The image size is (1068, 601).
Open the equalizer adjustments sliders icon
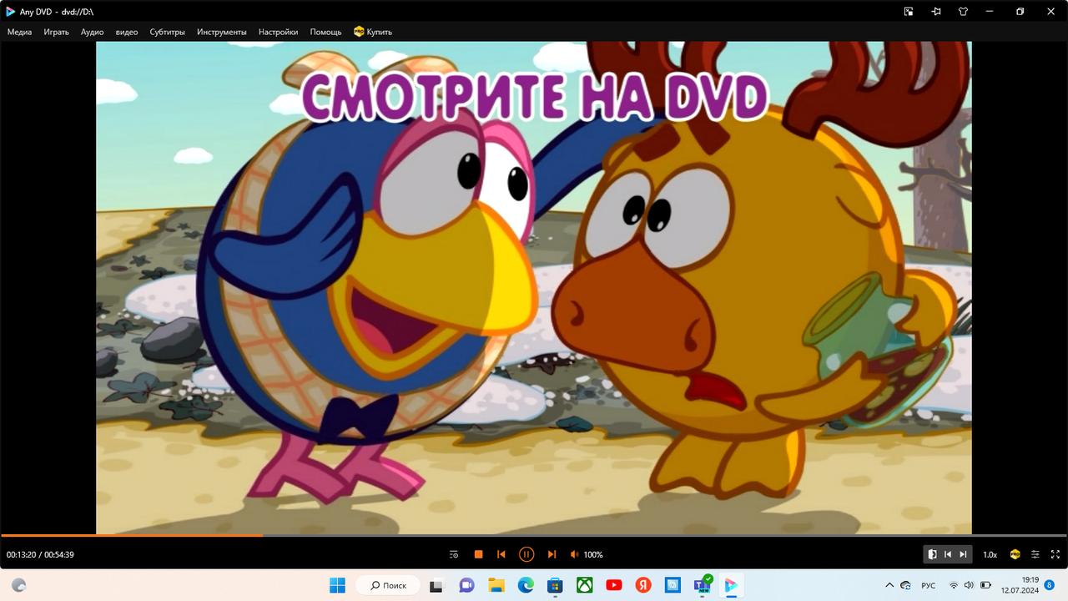1035,554
